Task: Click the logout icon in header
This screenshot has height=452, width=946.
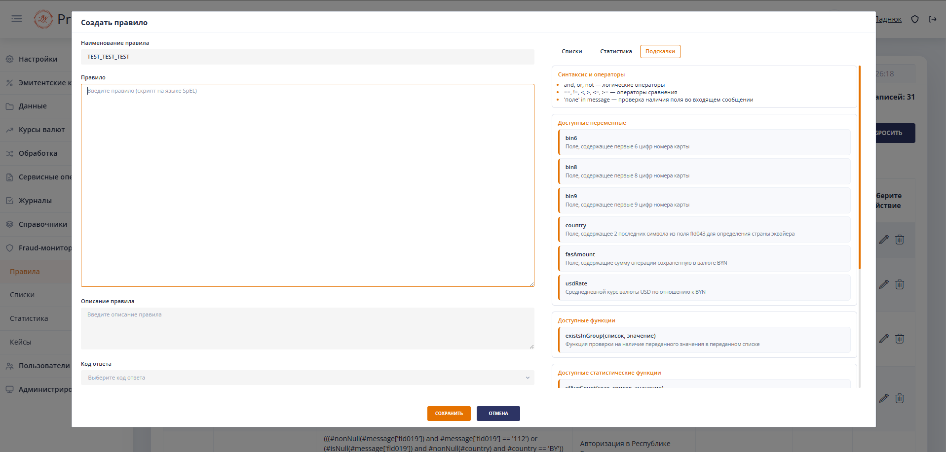Action: pyautogui.click(x=933, y=19)
